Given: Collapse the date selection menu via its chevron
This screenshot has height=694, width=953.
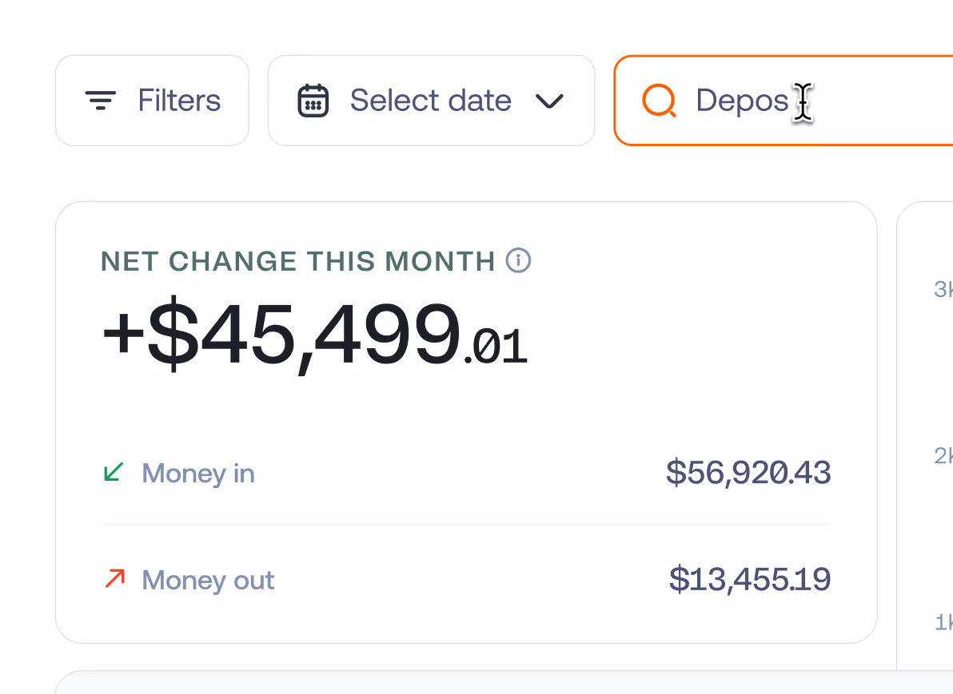Looking at the screenshot, I should click(548, 102).
